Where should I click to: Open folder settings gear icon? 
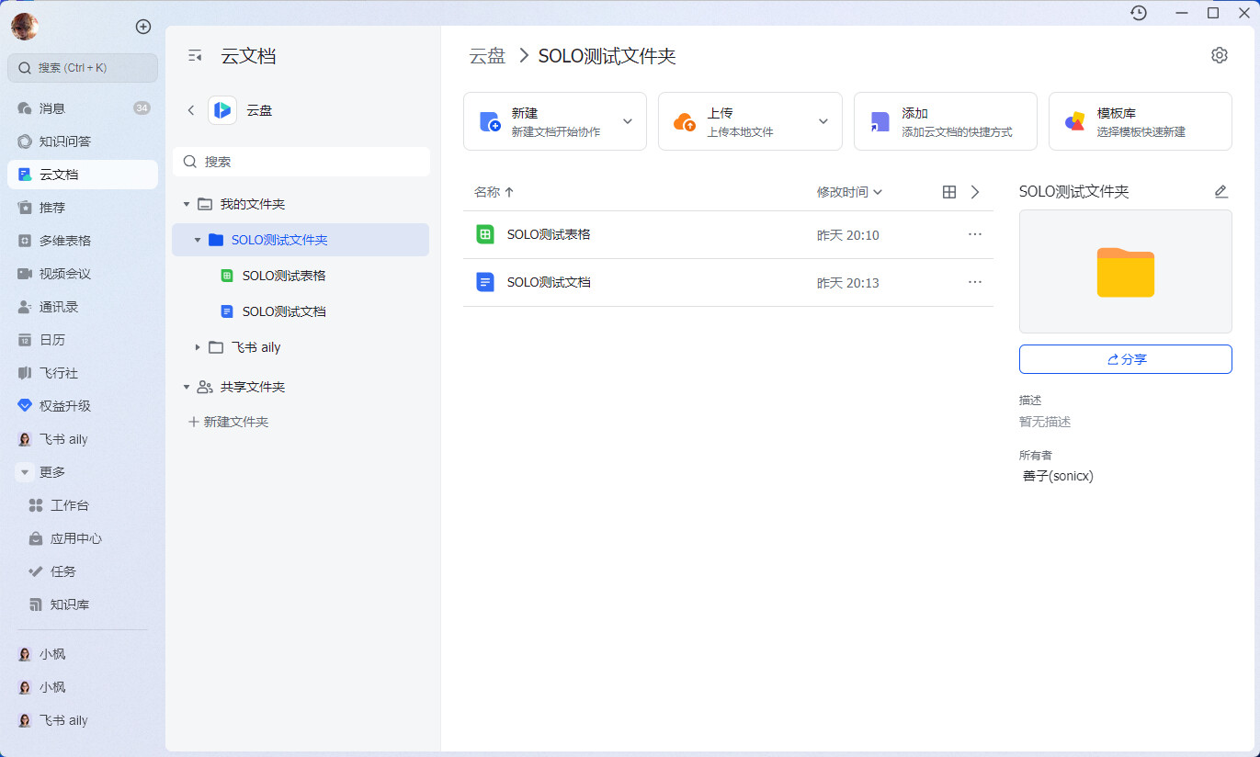point(1220,55)
